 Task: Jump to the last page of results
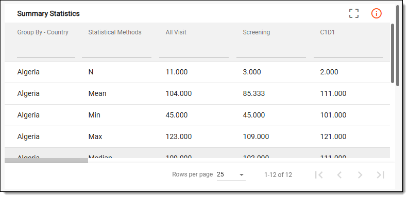[381, 175]
